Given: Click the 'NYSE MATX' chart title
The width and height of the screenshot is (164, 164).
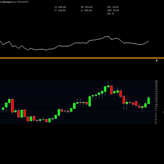Looking at the screenshot, I should [23, 2].
